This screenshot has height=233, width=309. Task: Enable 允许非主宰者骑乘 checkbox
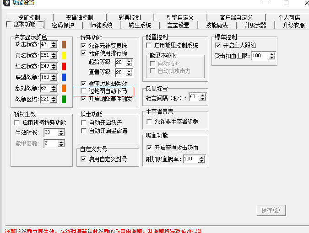click(149, 122)
